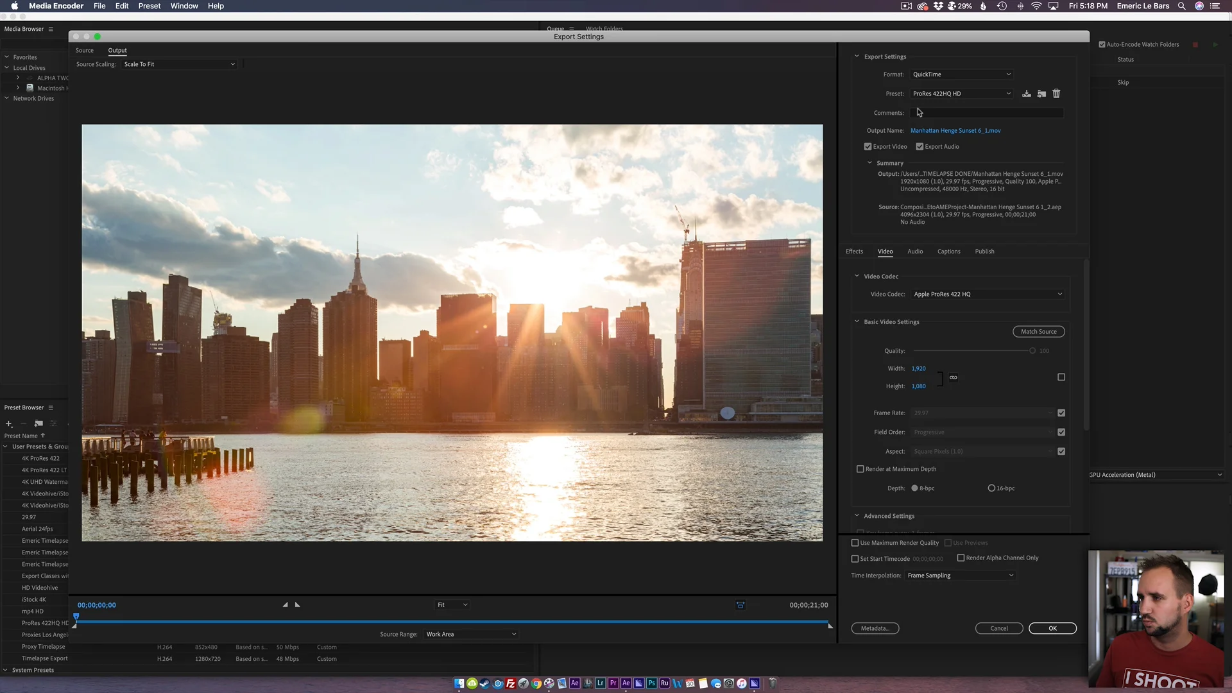1232x693 pixels.
Task: Open Finder from the dock
Action: (459, 683)
